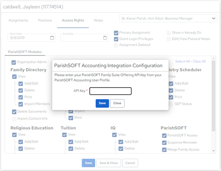This screenshot has width=221, height=171.
Task: Toggle Tuition Add/Edit checkbox
Action: [71, 142]
